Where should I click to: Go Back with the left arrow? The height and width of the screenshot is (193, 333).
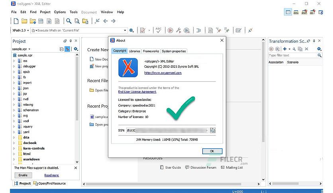point(105,21)
